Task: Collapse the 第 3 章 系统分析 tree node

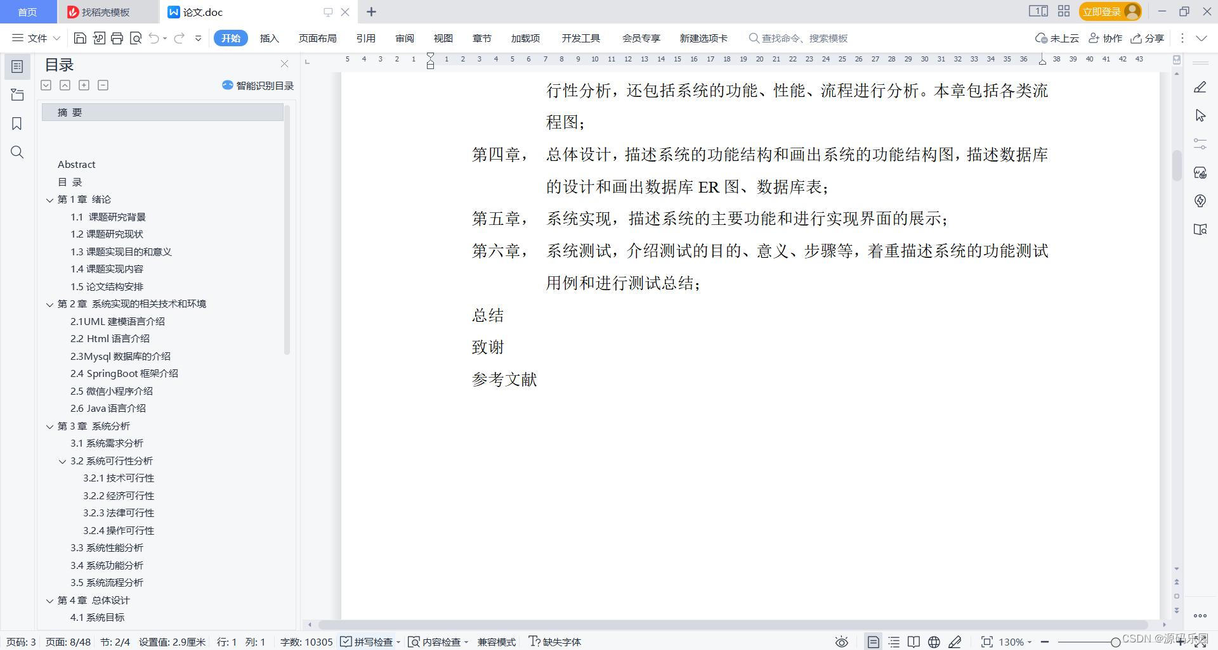Action: pos(51,426)
